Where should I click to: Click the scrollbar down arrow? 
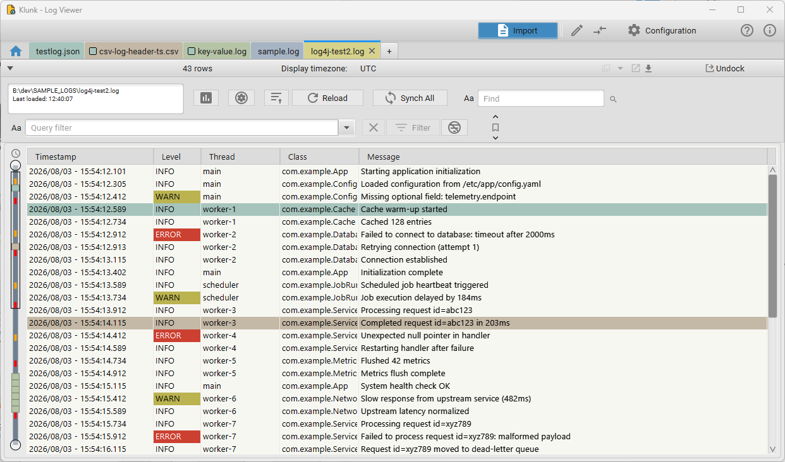coord(772,449)
